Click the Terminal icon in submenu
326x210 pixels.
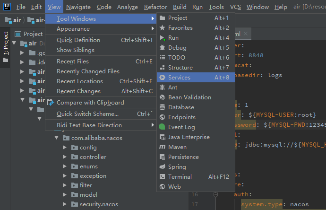(x=163, y=177)
